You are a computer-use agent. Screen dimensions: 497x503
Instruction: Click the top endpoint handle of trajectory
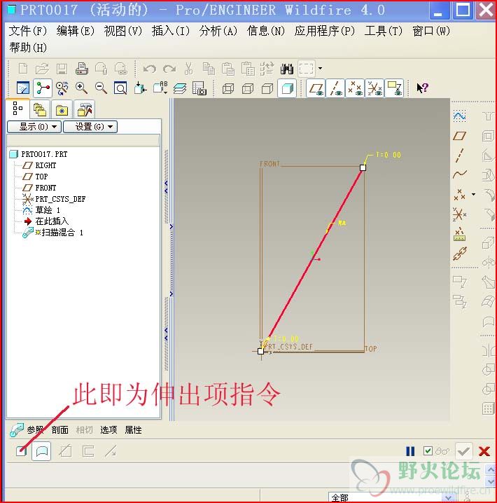pos(363,167)
